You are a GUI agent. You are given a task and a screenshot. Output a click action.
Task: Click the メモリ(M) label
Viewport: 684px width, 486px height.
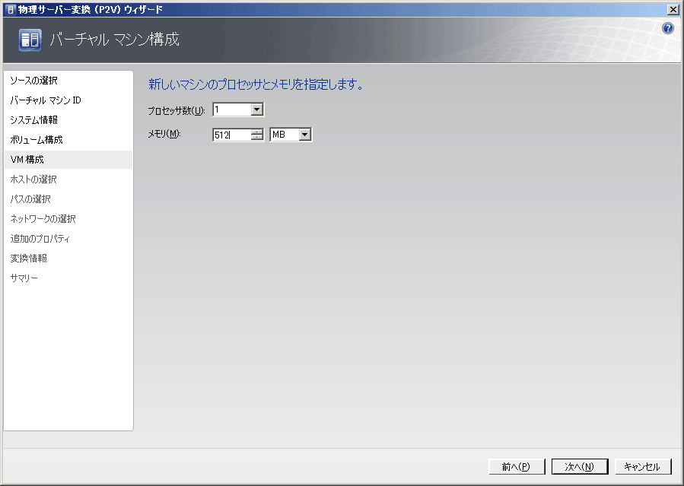[x=164, y=135]
